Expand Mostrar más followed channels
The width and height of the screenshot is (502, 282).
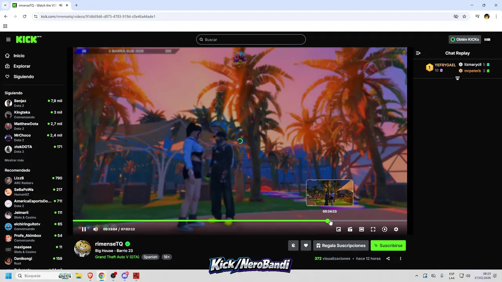pos(14,160)
